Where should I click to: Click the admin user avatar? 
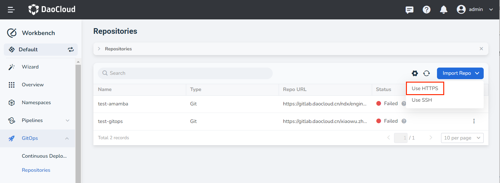[461, 9]
